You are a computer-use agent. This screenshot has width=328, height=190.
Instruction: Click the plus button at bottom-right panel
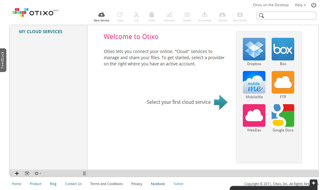[313, 183]
